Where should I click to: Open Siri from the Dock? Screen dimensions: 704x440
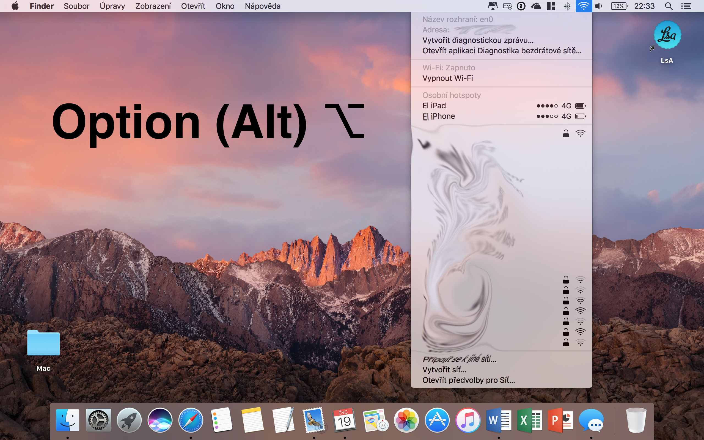[160, 420]
